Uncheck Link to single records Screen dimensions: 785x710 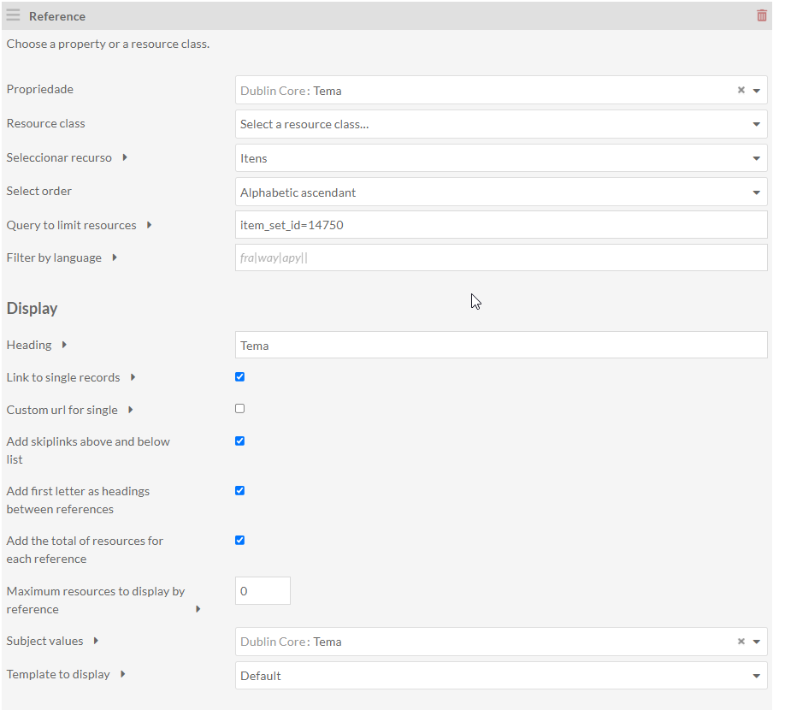[x=239, y=376]
